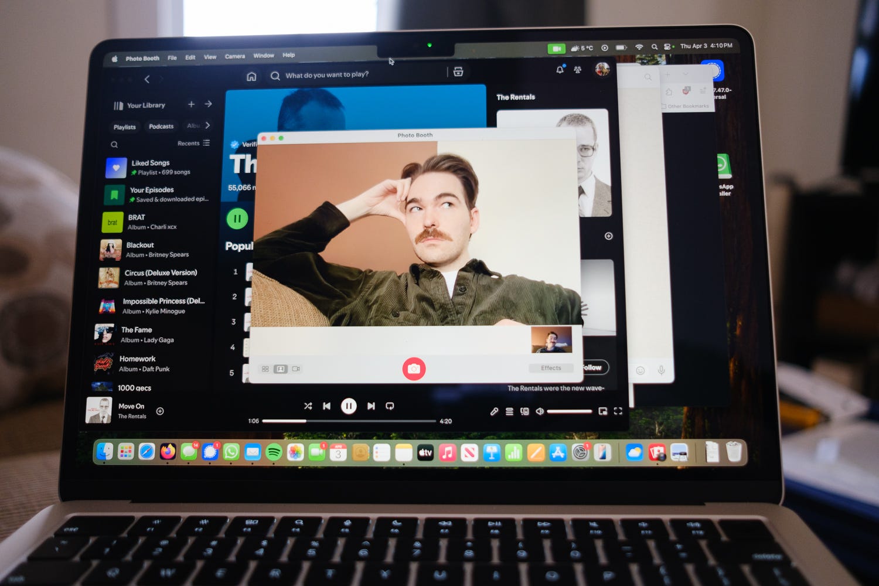The height and width of the screenshot is (586, 879).
Task: Skip to previous track in Spotify
Action: [327, 406]
